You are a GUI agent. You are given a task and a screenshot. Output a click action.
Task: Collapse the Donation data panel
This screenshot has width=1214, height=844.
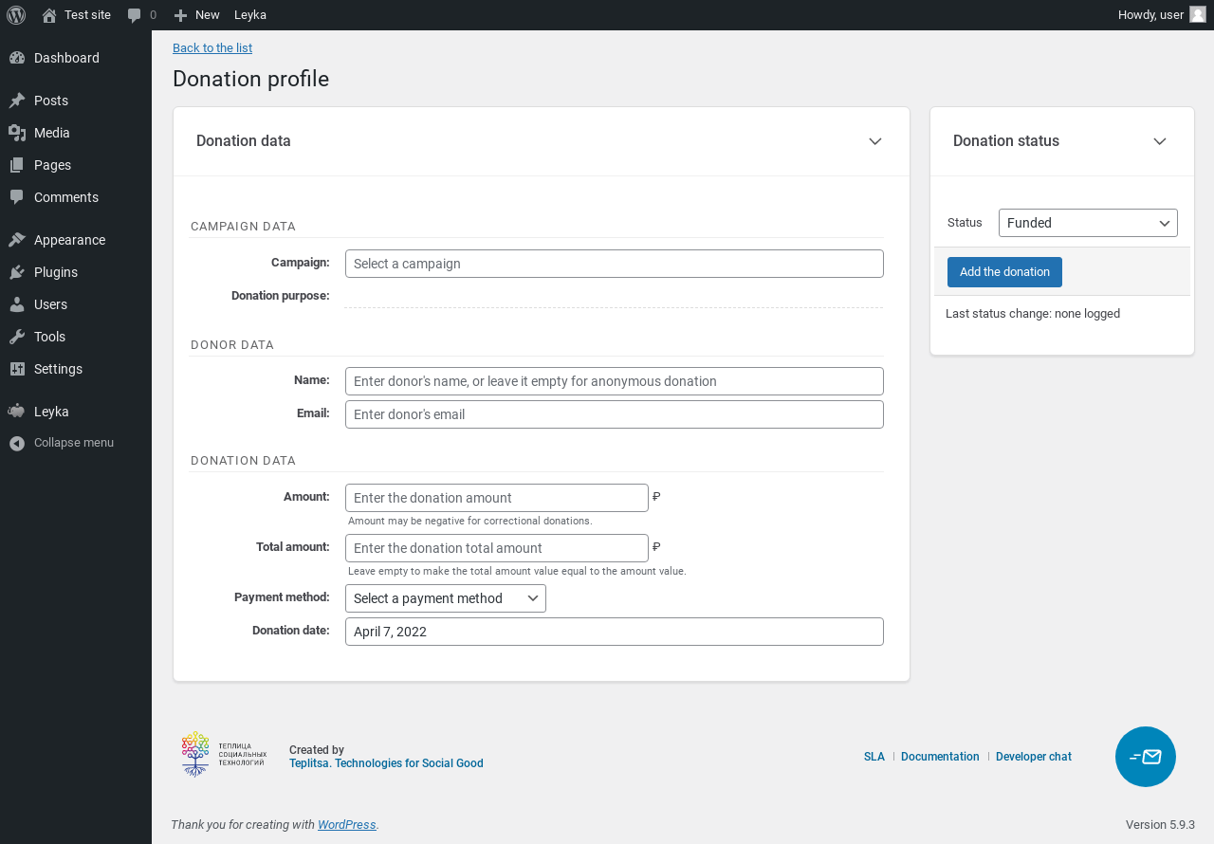click(x=874, y=141)
